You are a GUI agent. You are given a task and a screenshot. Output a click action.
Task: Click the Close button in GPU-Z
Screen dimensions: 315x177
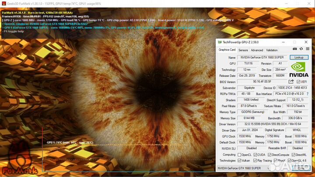(300, 168)
